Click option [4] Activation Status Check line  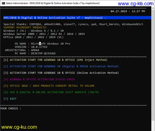point(39,79)
